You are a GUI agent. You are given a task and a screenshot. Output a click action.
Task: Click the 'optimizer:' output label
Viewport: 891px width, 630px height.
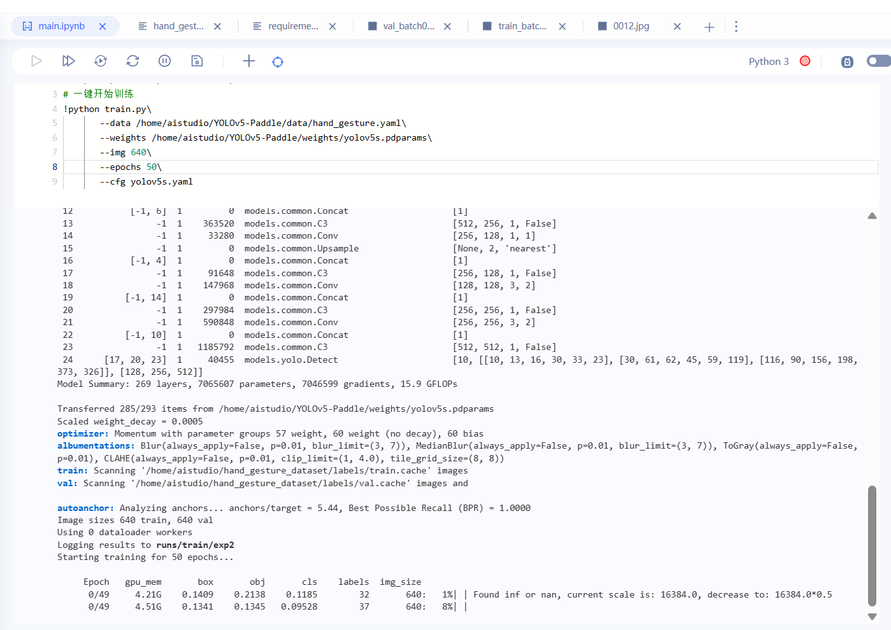83,434
